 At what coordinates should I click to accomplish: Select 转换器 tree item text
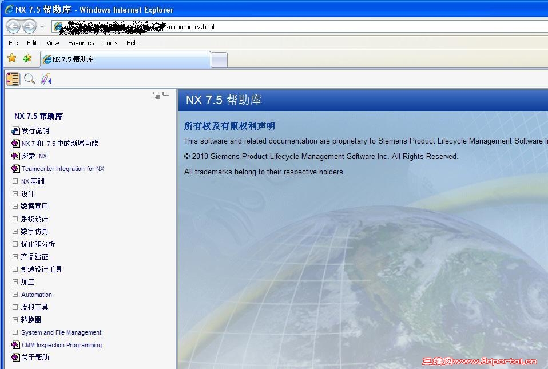click(31, 319)
